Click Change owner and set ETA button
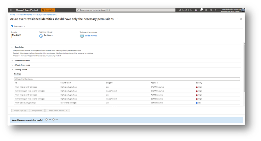The image size is (261, 141). (58, 111)
